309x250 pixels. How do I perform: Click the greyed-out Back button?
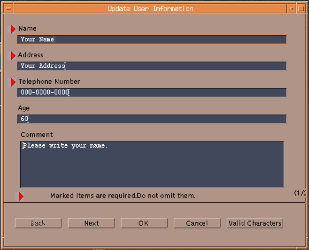[x=38, y=223]
